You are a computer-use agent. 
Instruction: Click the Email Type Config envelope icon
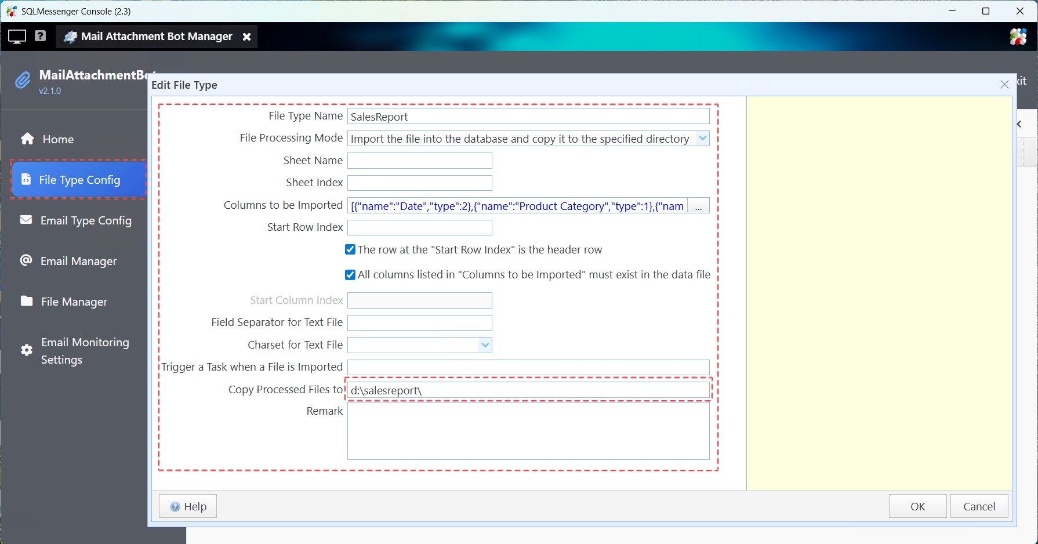[x=26, y=220]
